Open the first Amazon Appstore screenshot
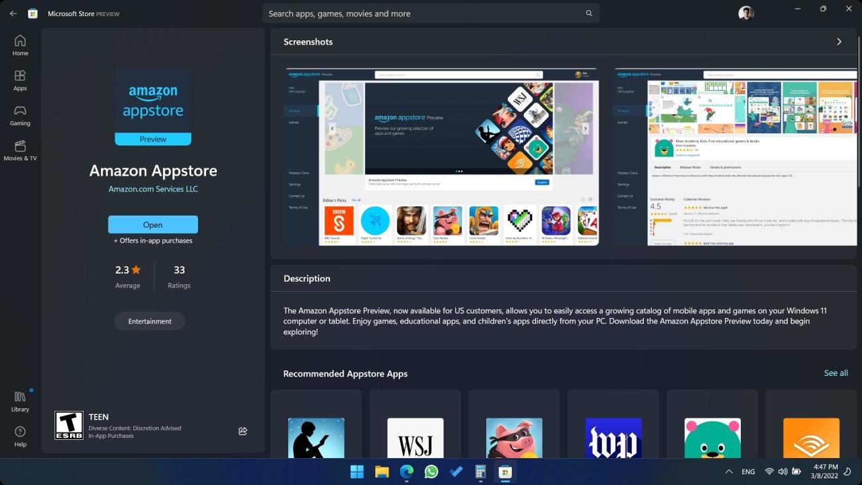862x485 pixels. pyautogui.click(x=442, y=157)
